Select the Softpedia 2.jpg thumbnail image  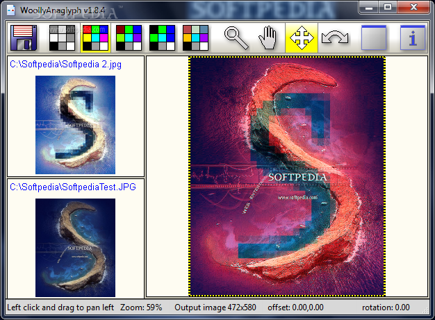[x=75, y=125]
